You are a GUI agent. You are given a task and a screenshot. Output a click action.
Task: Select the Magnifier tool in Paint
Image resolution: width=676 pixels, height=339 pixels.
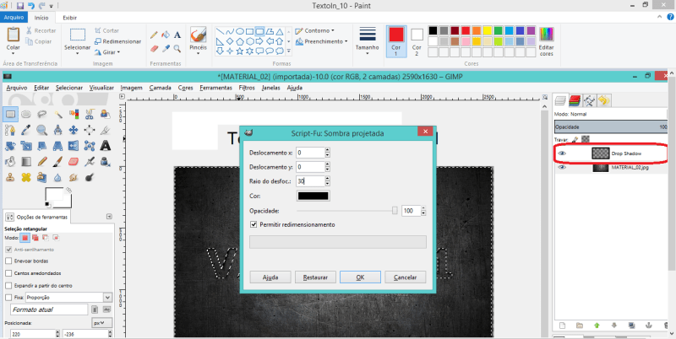177,48
